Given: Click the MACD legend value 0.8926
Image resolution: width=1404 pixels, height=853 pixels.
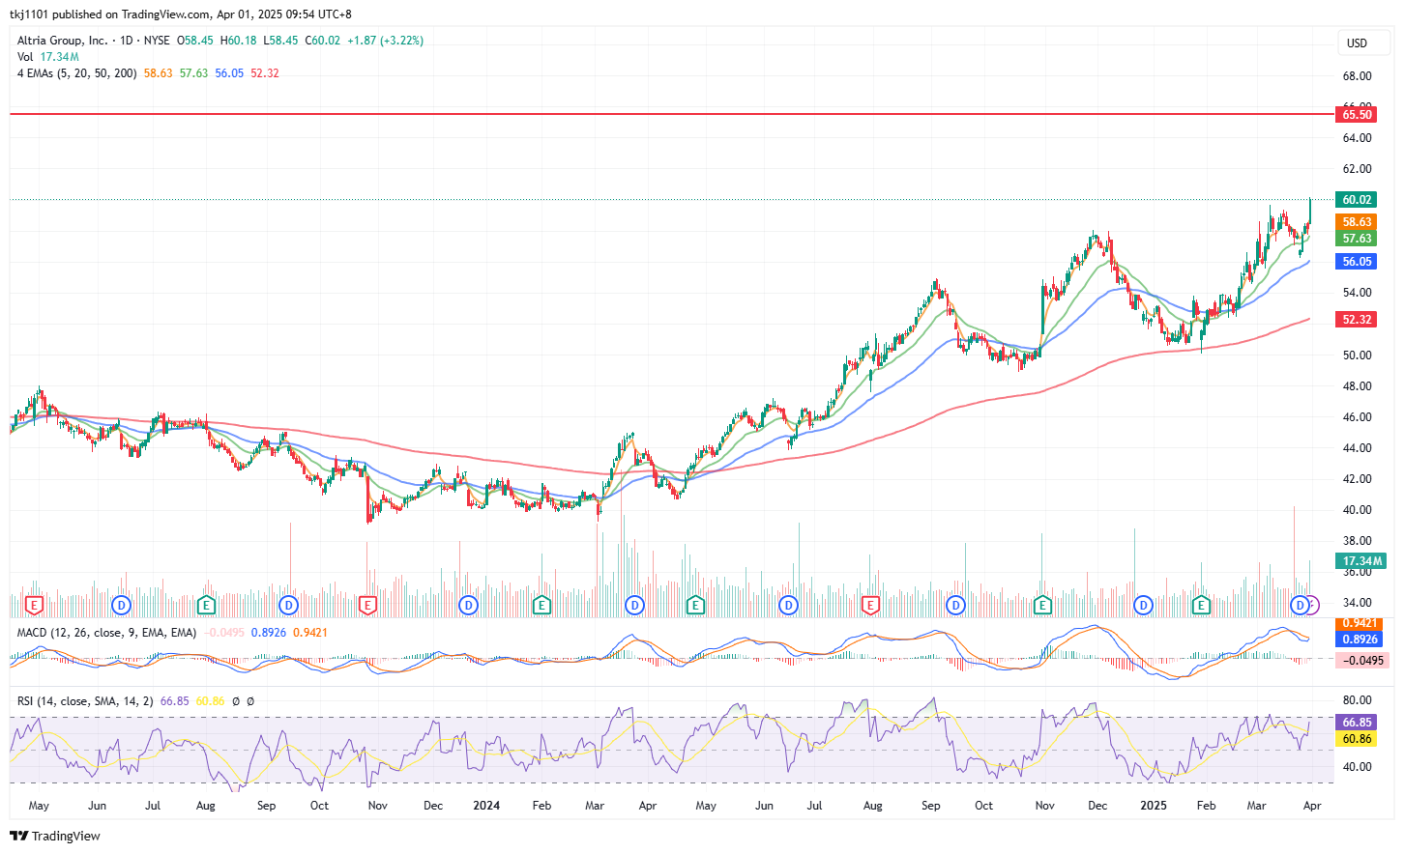Looking at the screenshot, I should 269,633.
